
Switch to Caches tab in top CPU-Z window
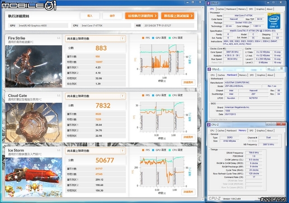(220, 9)
